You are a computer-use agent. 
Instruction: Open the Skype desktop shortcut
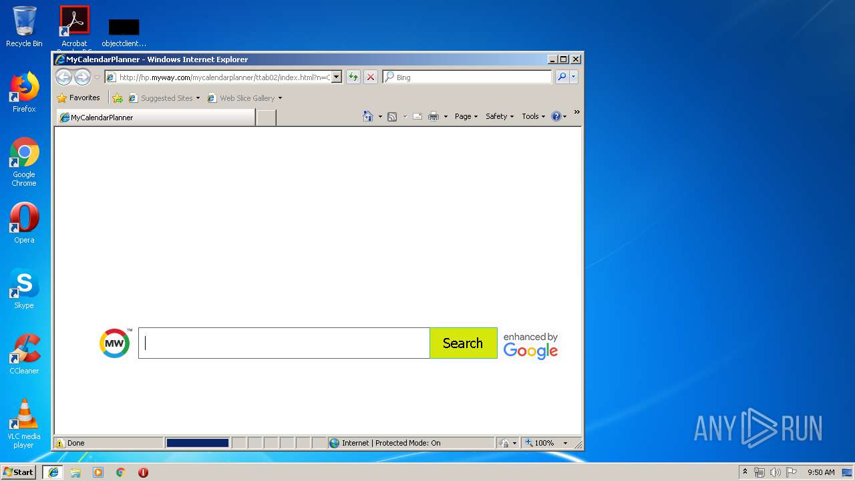24,289
